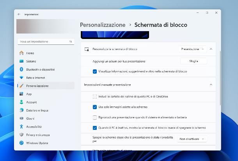
Task: Open Rete e Internet icon
Action: tap(21, 78)
